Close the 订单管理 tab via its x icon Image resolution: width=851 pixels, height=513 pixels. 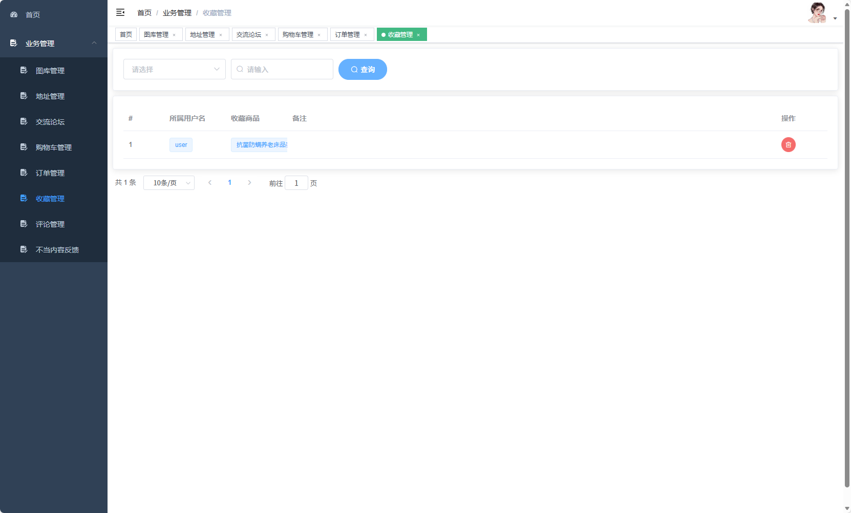(366, 35)
